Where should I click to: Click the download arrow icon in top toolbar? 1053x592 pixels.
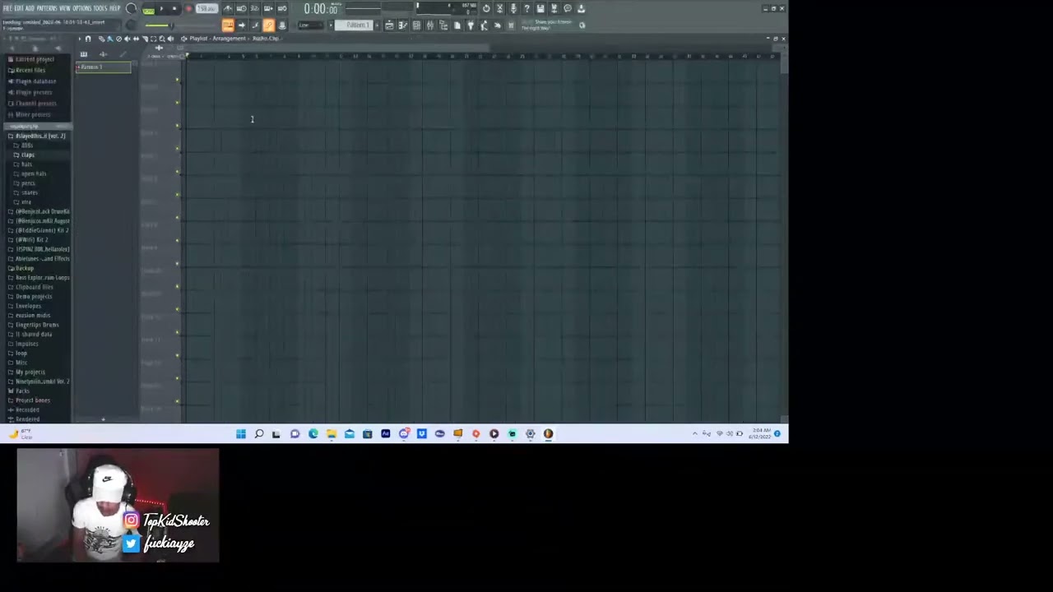tap(581, 8)
